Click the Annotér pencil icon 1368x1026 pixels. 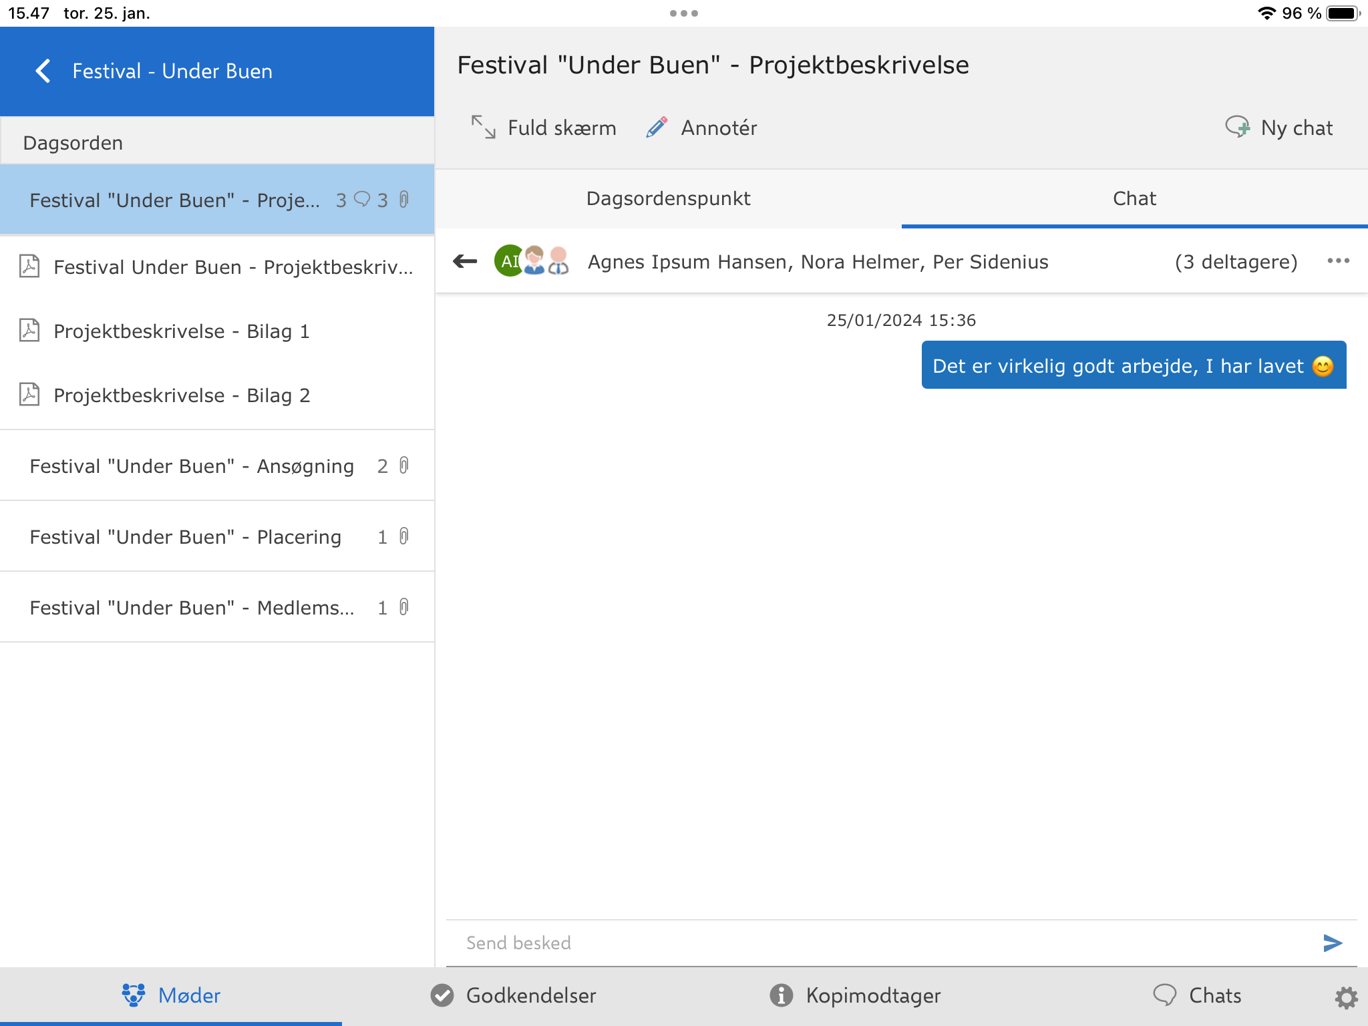click(x=657, y=127)
